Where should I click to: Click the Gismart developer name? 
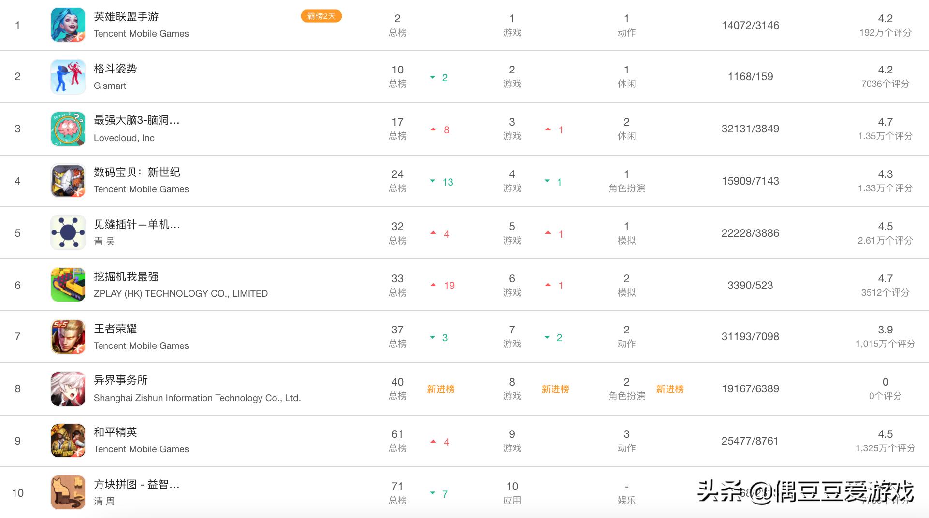point(110,86)
